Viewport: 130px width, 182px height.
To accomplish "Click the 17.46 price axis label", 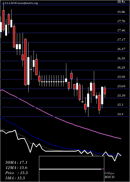I will click(121, 30).
